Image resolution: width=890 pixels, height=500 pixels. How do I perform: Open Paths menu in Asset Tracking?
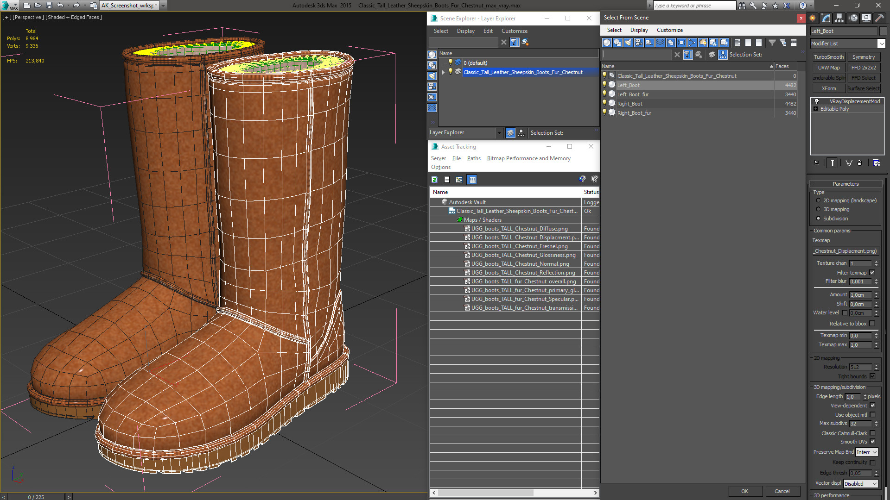[x=473, y=158]
